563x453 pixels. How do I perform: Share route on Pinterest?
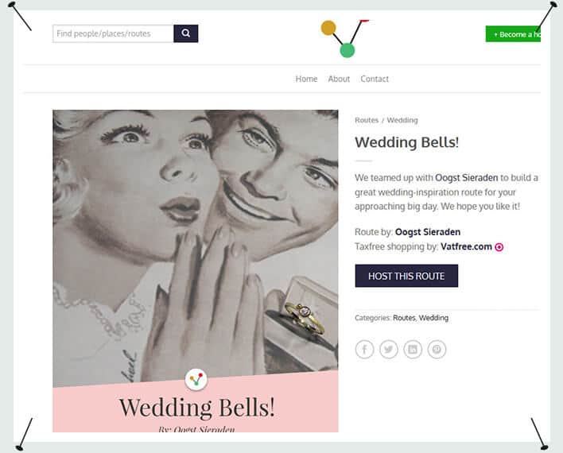[x=437, y=349]
